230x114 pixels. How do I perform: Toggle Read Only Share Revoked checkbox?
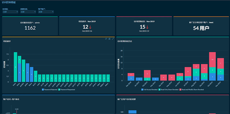[160, 89]
